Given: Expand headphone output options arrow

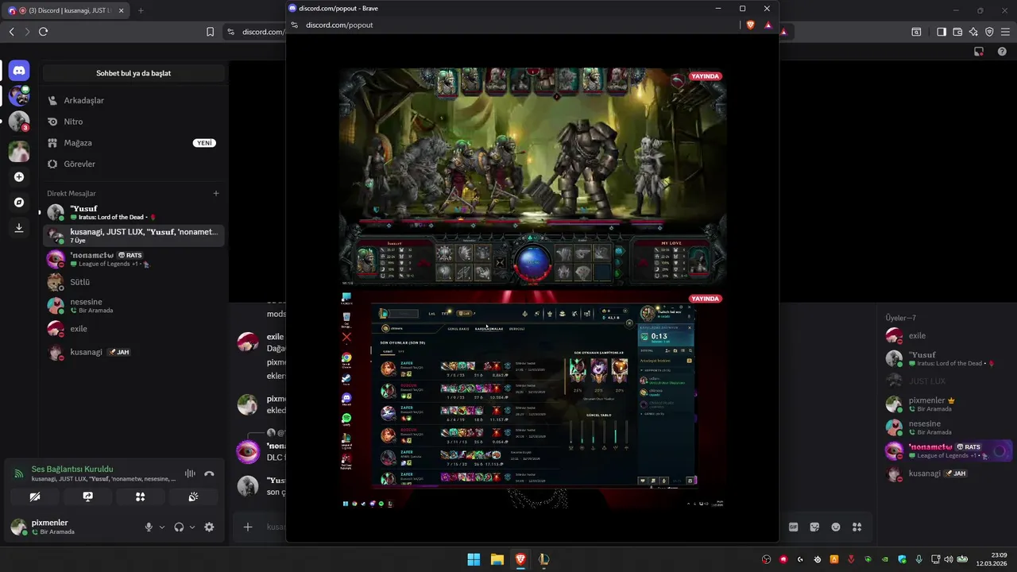Looking at the screenshot, I should click(x=192, y=527).
